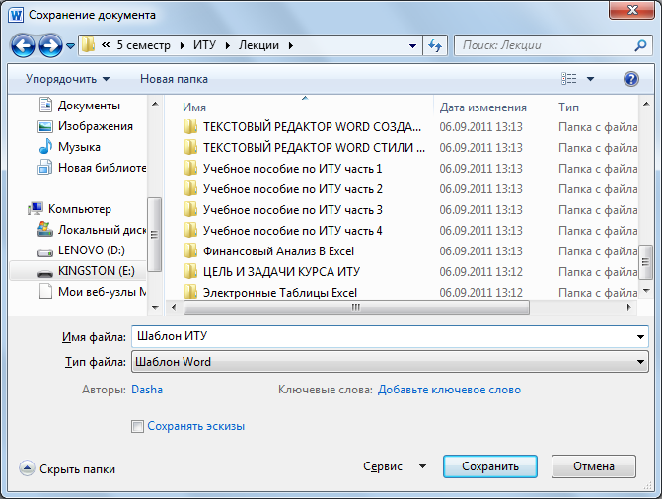Screen dimensions: 662x499
Task: Select Мои веб-узлы item in sidebar
Action: point(92,291)
